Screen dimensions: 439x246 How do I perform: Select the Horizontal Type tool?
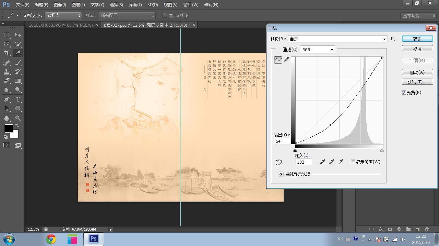click(18, 99)
